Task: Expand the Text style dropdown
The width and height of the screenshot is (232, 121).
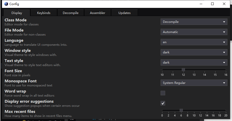Action: tap(194, 63)
